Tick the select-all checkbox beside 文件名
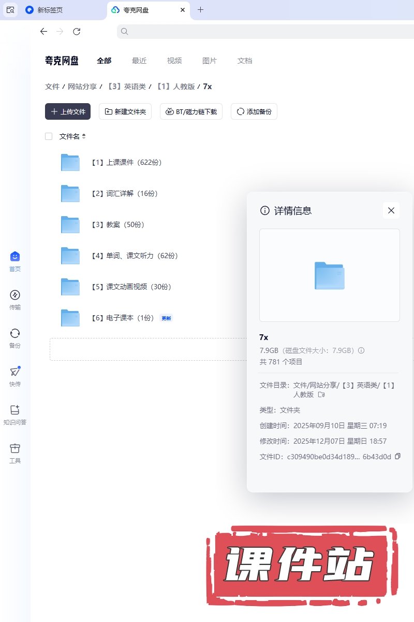414x622 pixels. click(49, 136)
